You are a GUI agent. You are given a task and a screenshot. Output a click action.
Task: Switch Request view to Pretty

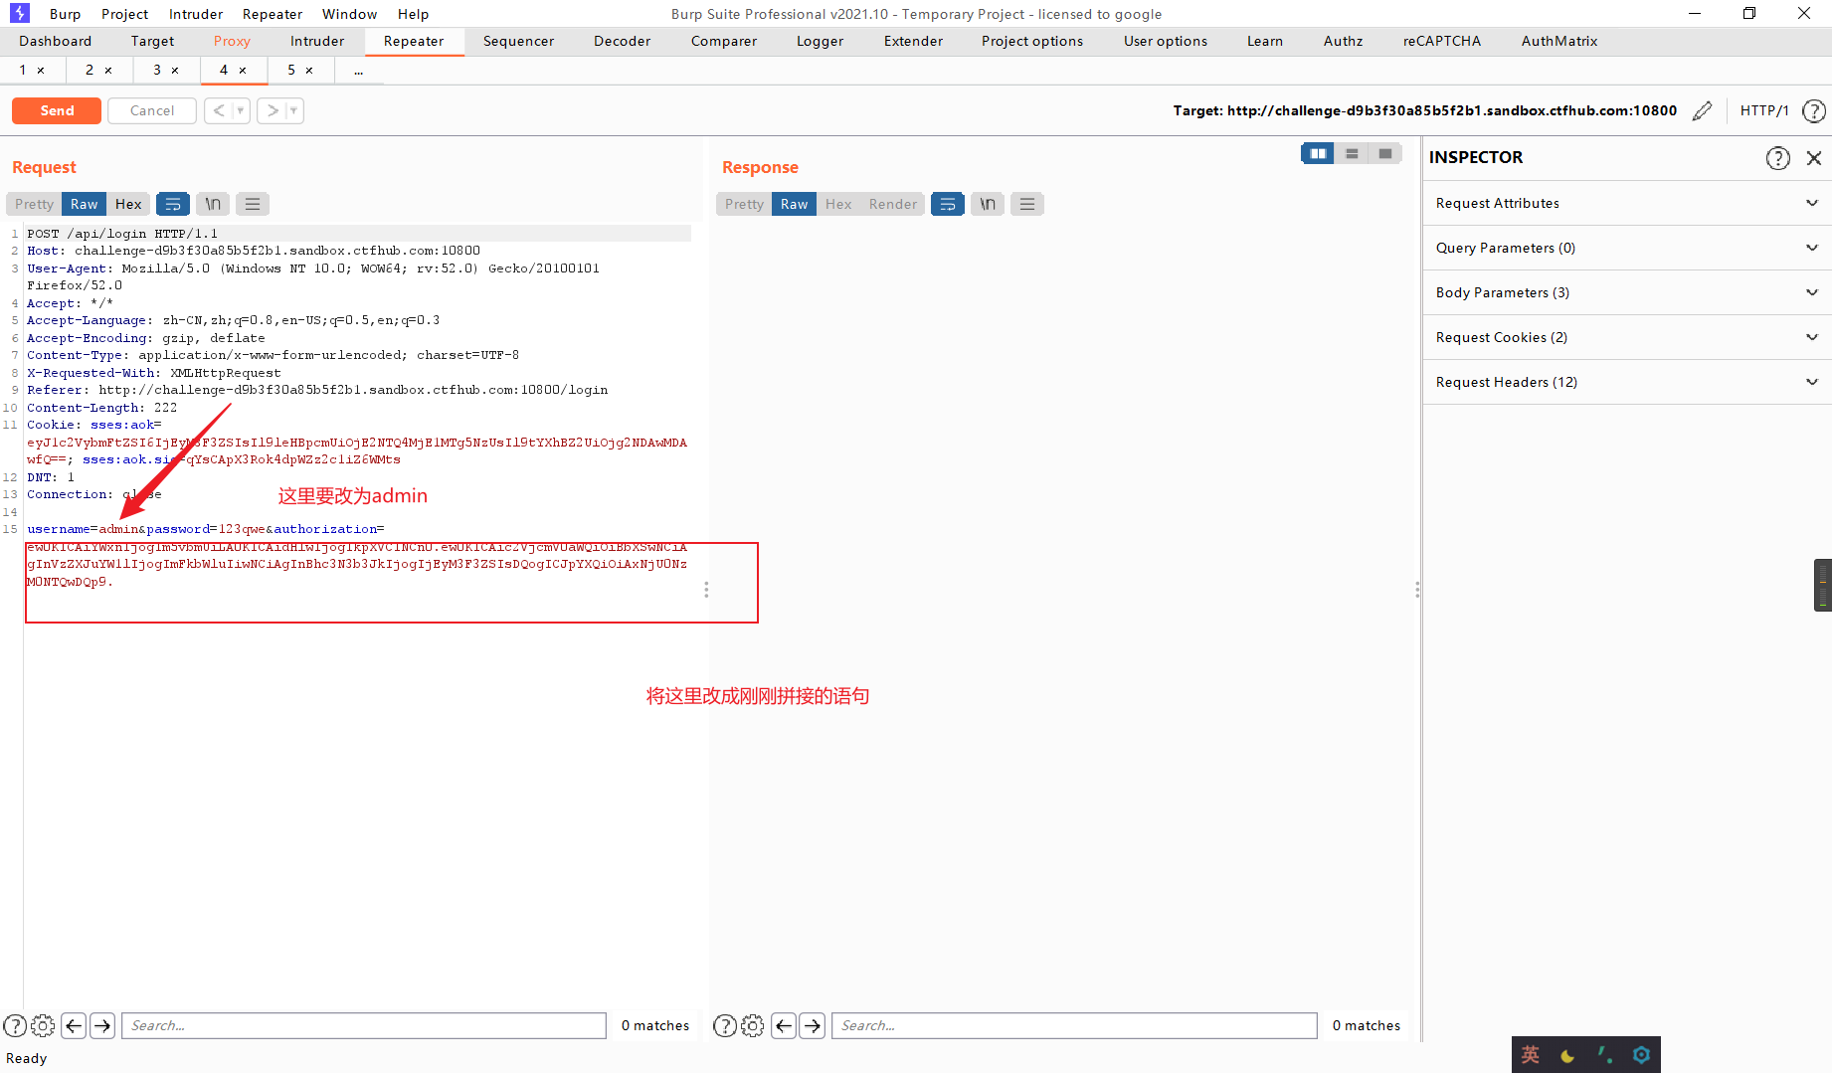pos(35,204)
